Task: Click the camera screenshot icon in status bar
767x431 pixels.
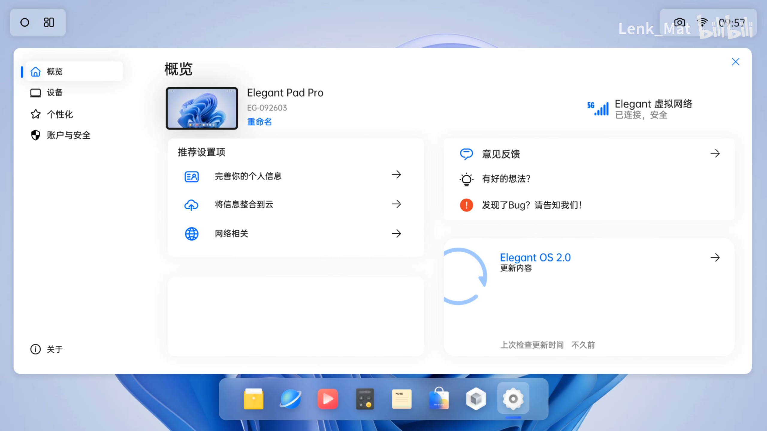Action: [680, 22]
